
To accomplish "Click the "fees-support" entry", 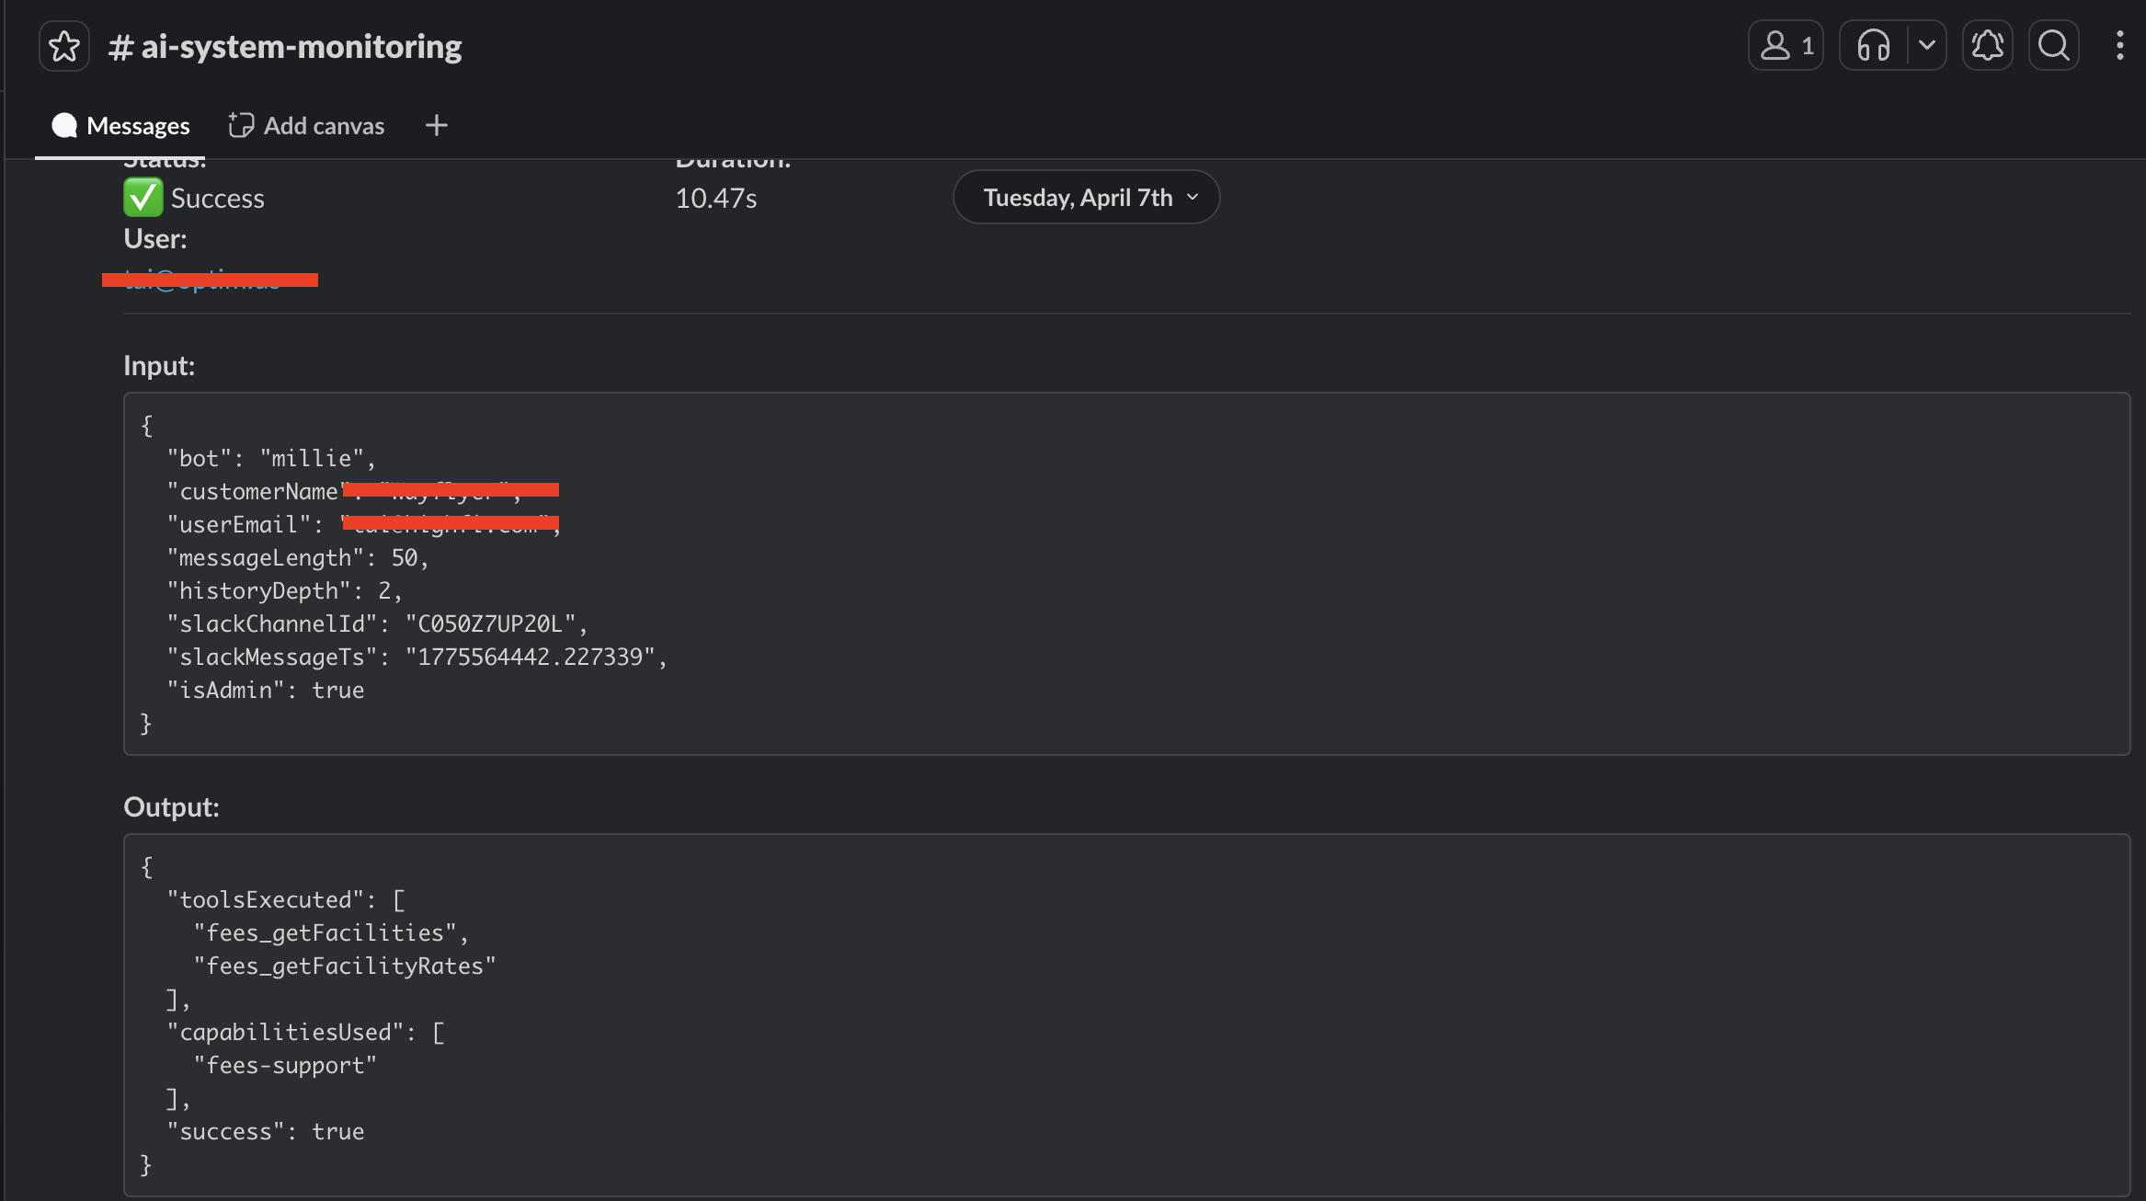I will point(285,1065).
